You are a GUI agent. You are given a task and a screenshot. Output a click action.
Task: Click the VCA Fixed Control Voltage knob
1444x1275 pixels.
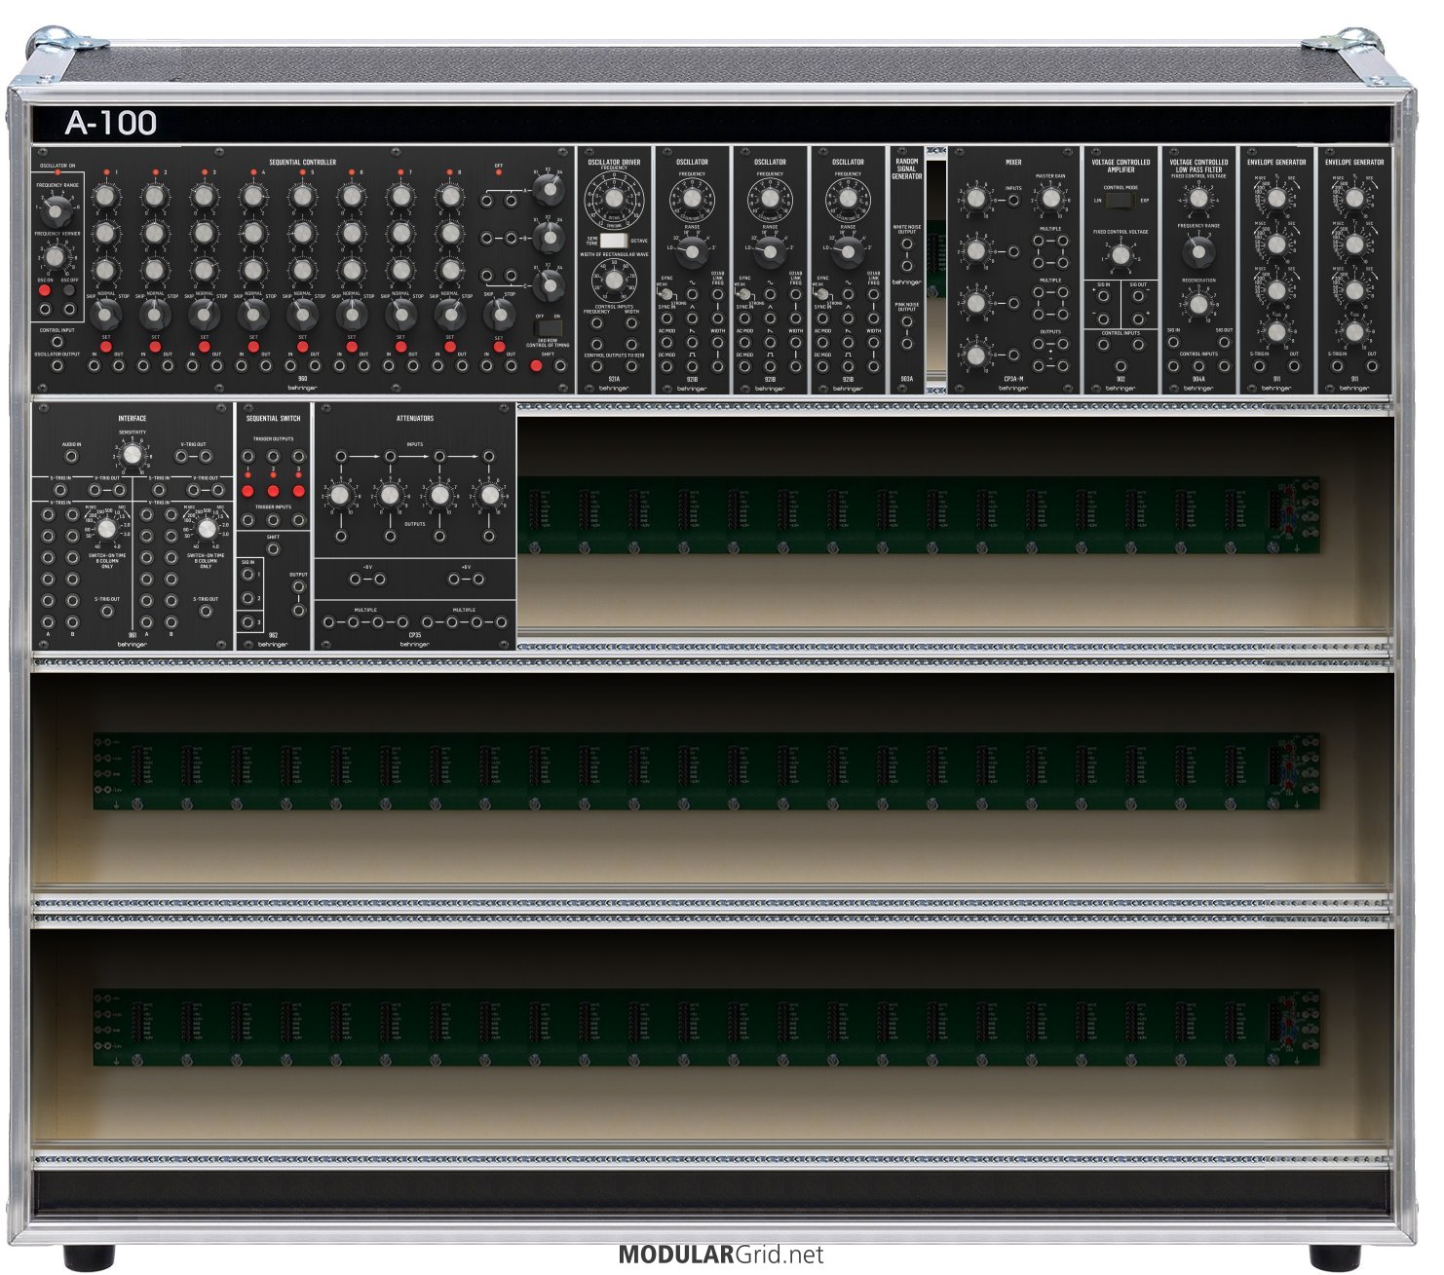tap(1121, 255)
